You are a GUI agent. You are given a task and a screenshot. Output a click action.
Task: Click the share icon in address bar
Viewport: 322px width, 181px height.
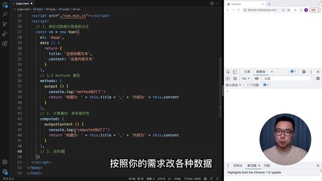[x=283, y=10]
